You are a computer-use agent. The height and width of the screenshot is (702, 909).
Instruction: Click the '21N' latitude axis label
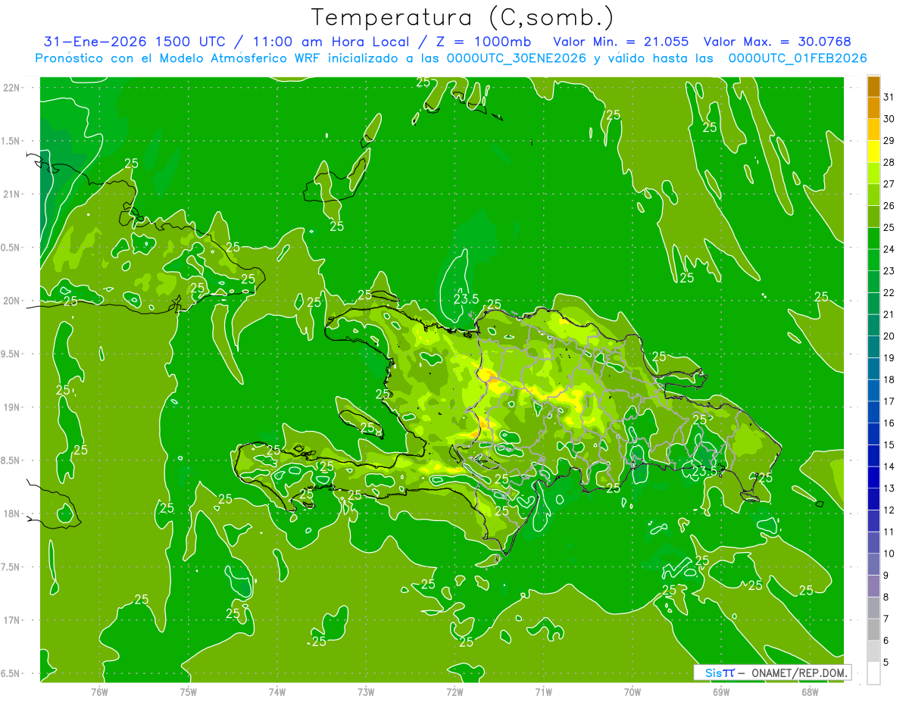pos(11,195)
